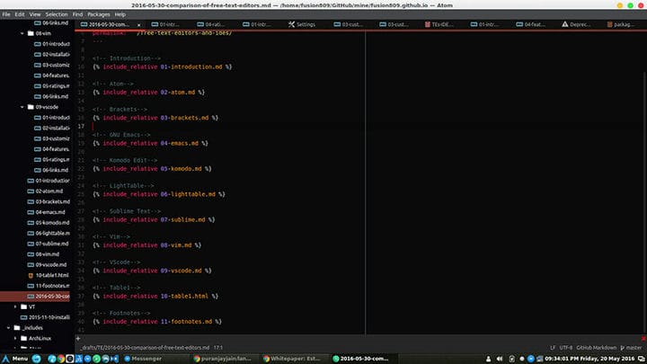Open 04-emacs.md from the tree view
Viewport: 647px width, 364px height.
pos(50,212)
